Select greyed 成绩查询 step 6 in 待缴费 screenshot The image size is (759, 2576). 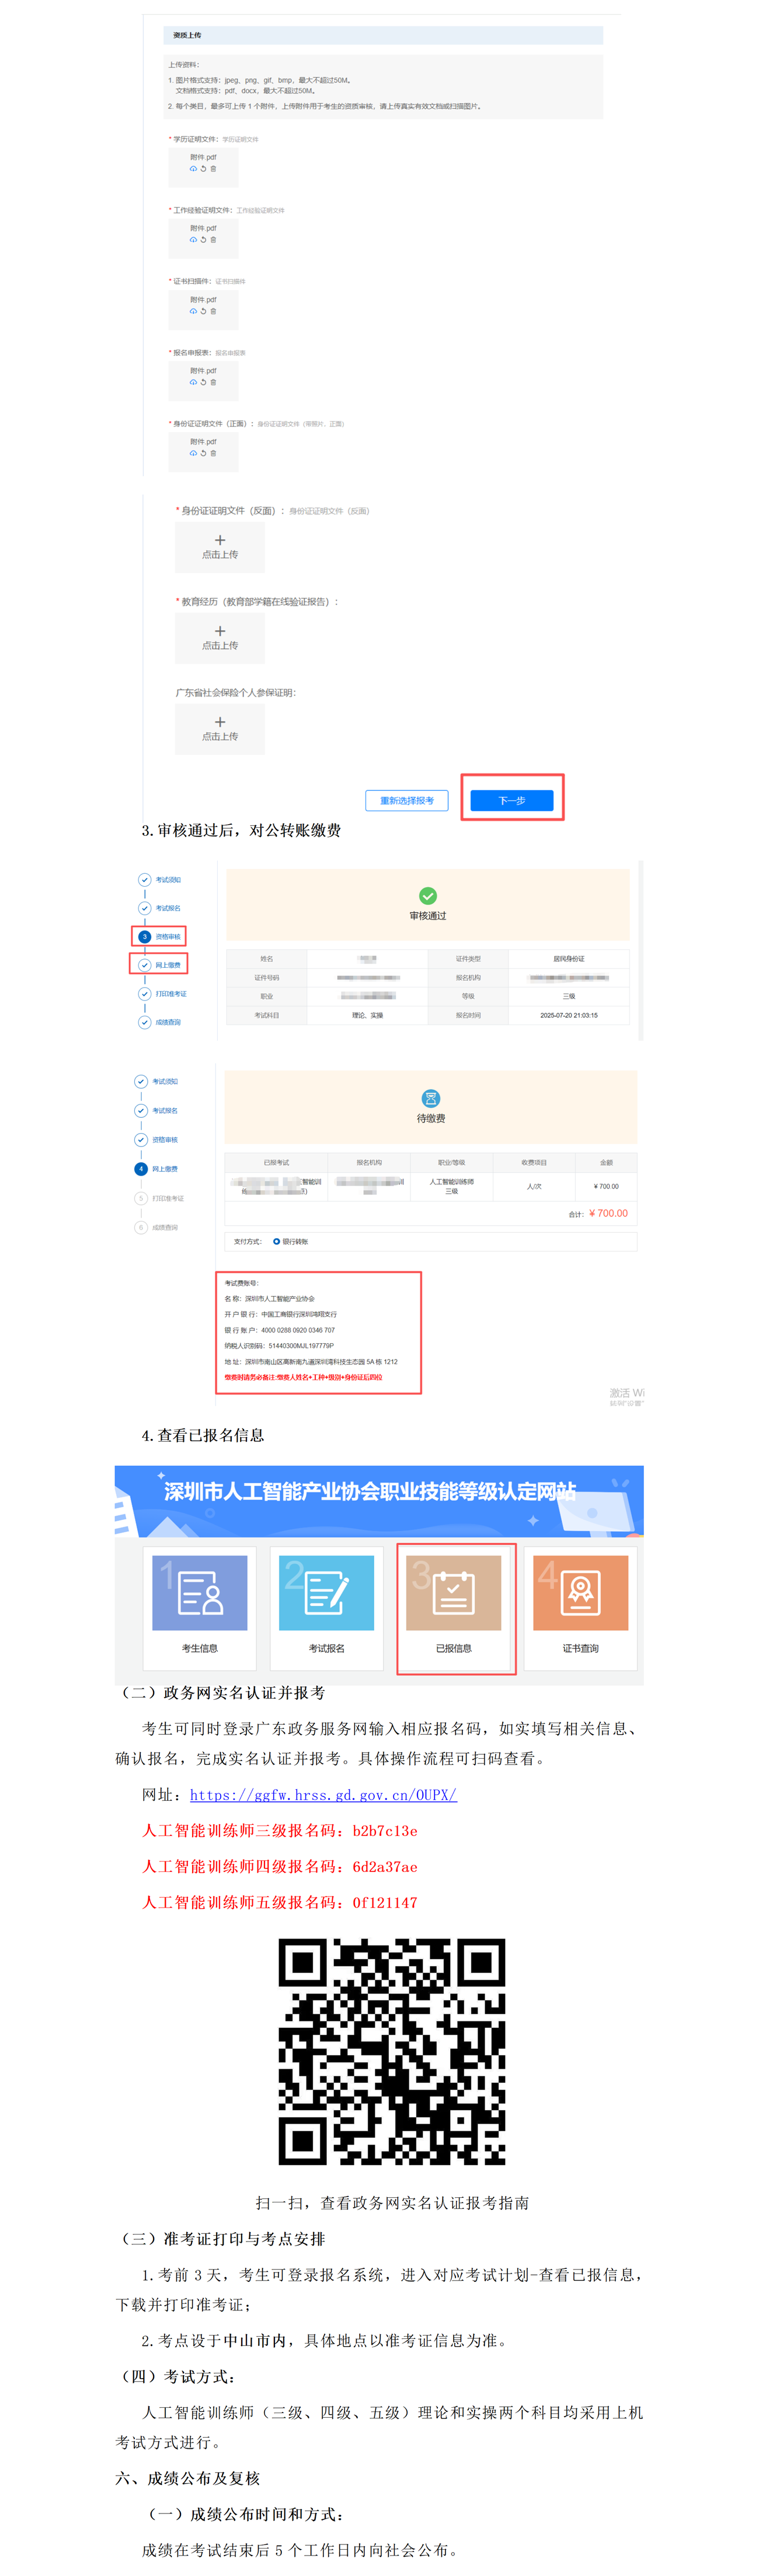157,1227
